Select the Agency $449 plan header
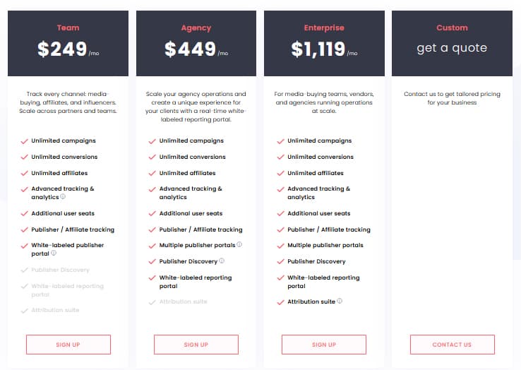The height and width of the screenshot is (370, 521). tap(196, 43)
